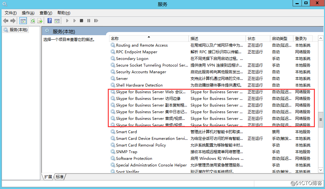Click 网络服务 logon of RPC Endpoint Mapper

click(x=302, y=52)
